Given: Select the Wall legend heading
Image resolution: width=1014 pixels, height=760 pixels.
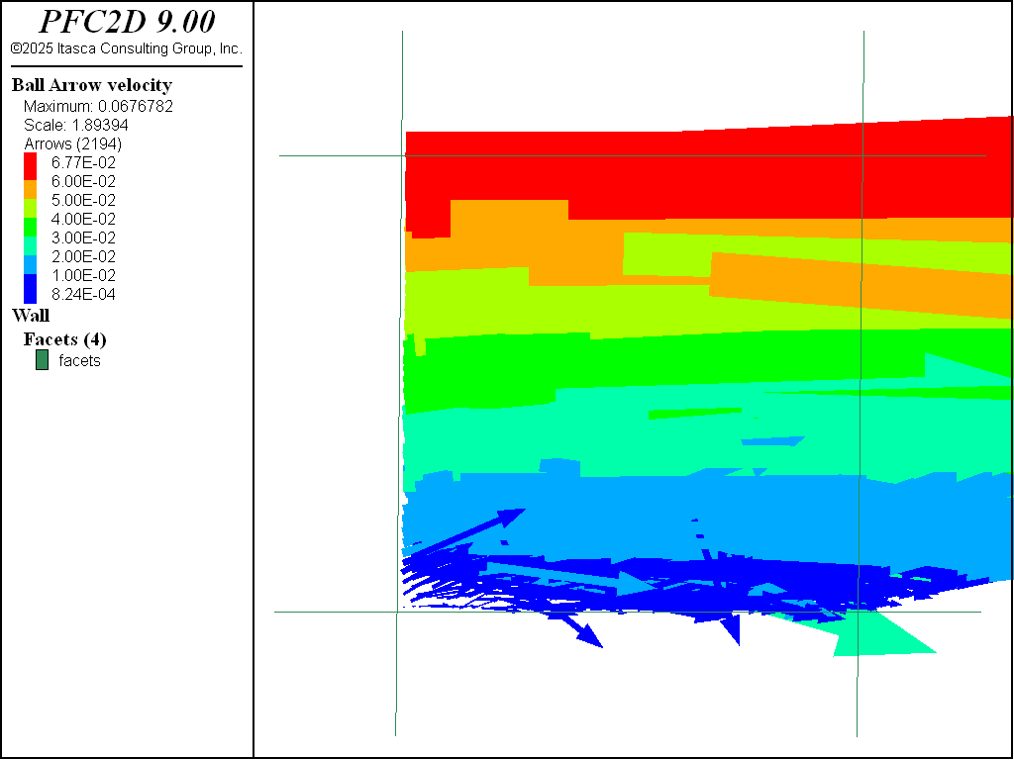Looking at the screenshot, I should click(30, 317).
